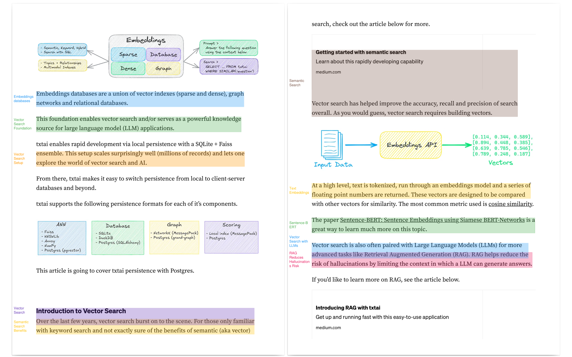Select RAG Reduces Hallucinations Risk label

(x=299, y=259)
